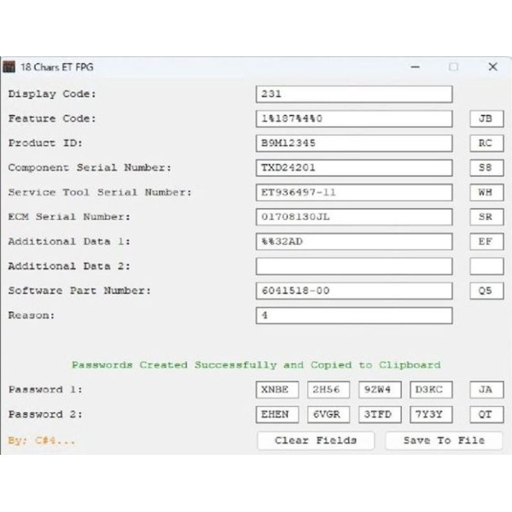Click the Reason input field
The width and height of the screenshot is (512, 512).
(x=353, y=316)
